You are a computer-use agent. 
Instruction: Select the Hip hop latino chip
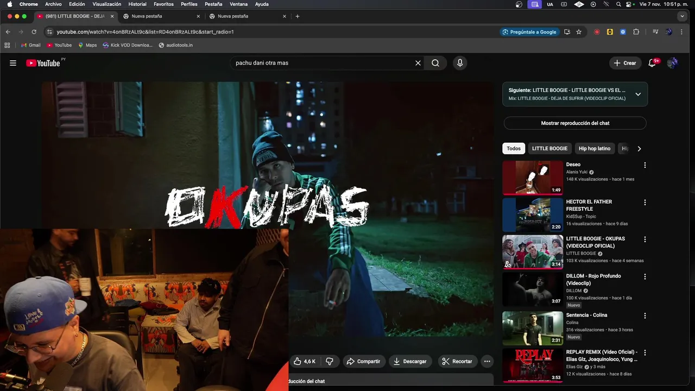click(595, 149)
